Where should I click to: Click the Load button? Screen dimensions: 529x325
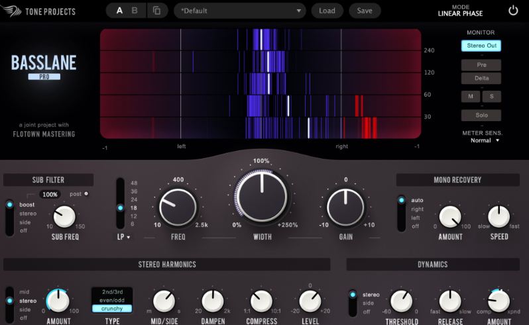point(327,11)
